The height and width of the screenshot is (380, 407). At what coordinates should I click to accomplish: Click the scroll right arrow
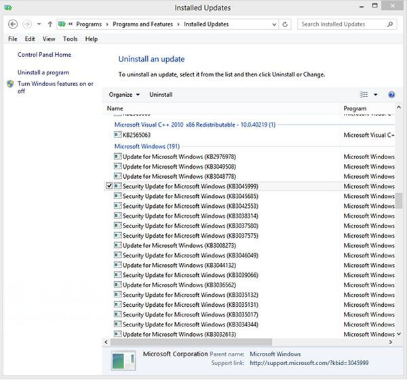click(391, 342)
